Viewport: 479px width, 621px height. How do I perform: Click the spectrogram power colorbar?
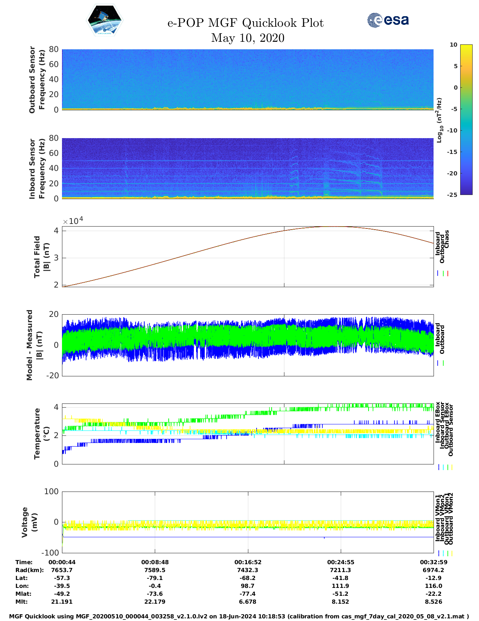466,119
